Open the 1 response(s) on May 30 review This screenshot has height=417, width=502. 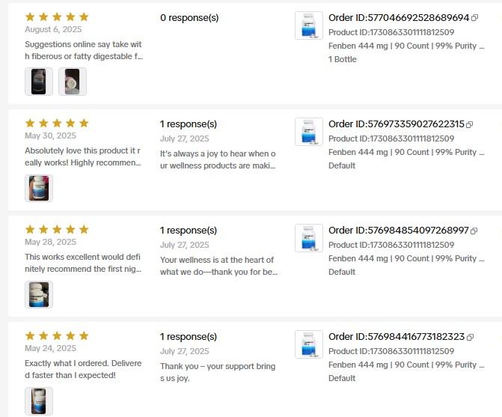[x=189, y=124]
